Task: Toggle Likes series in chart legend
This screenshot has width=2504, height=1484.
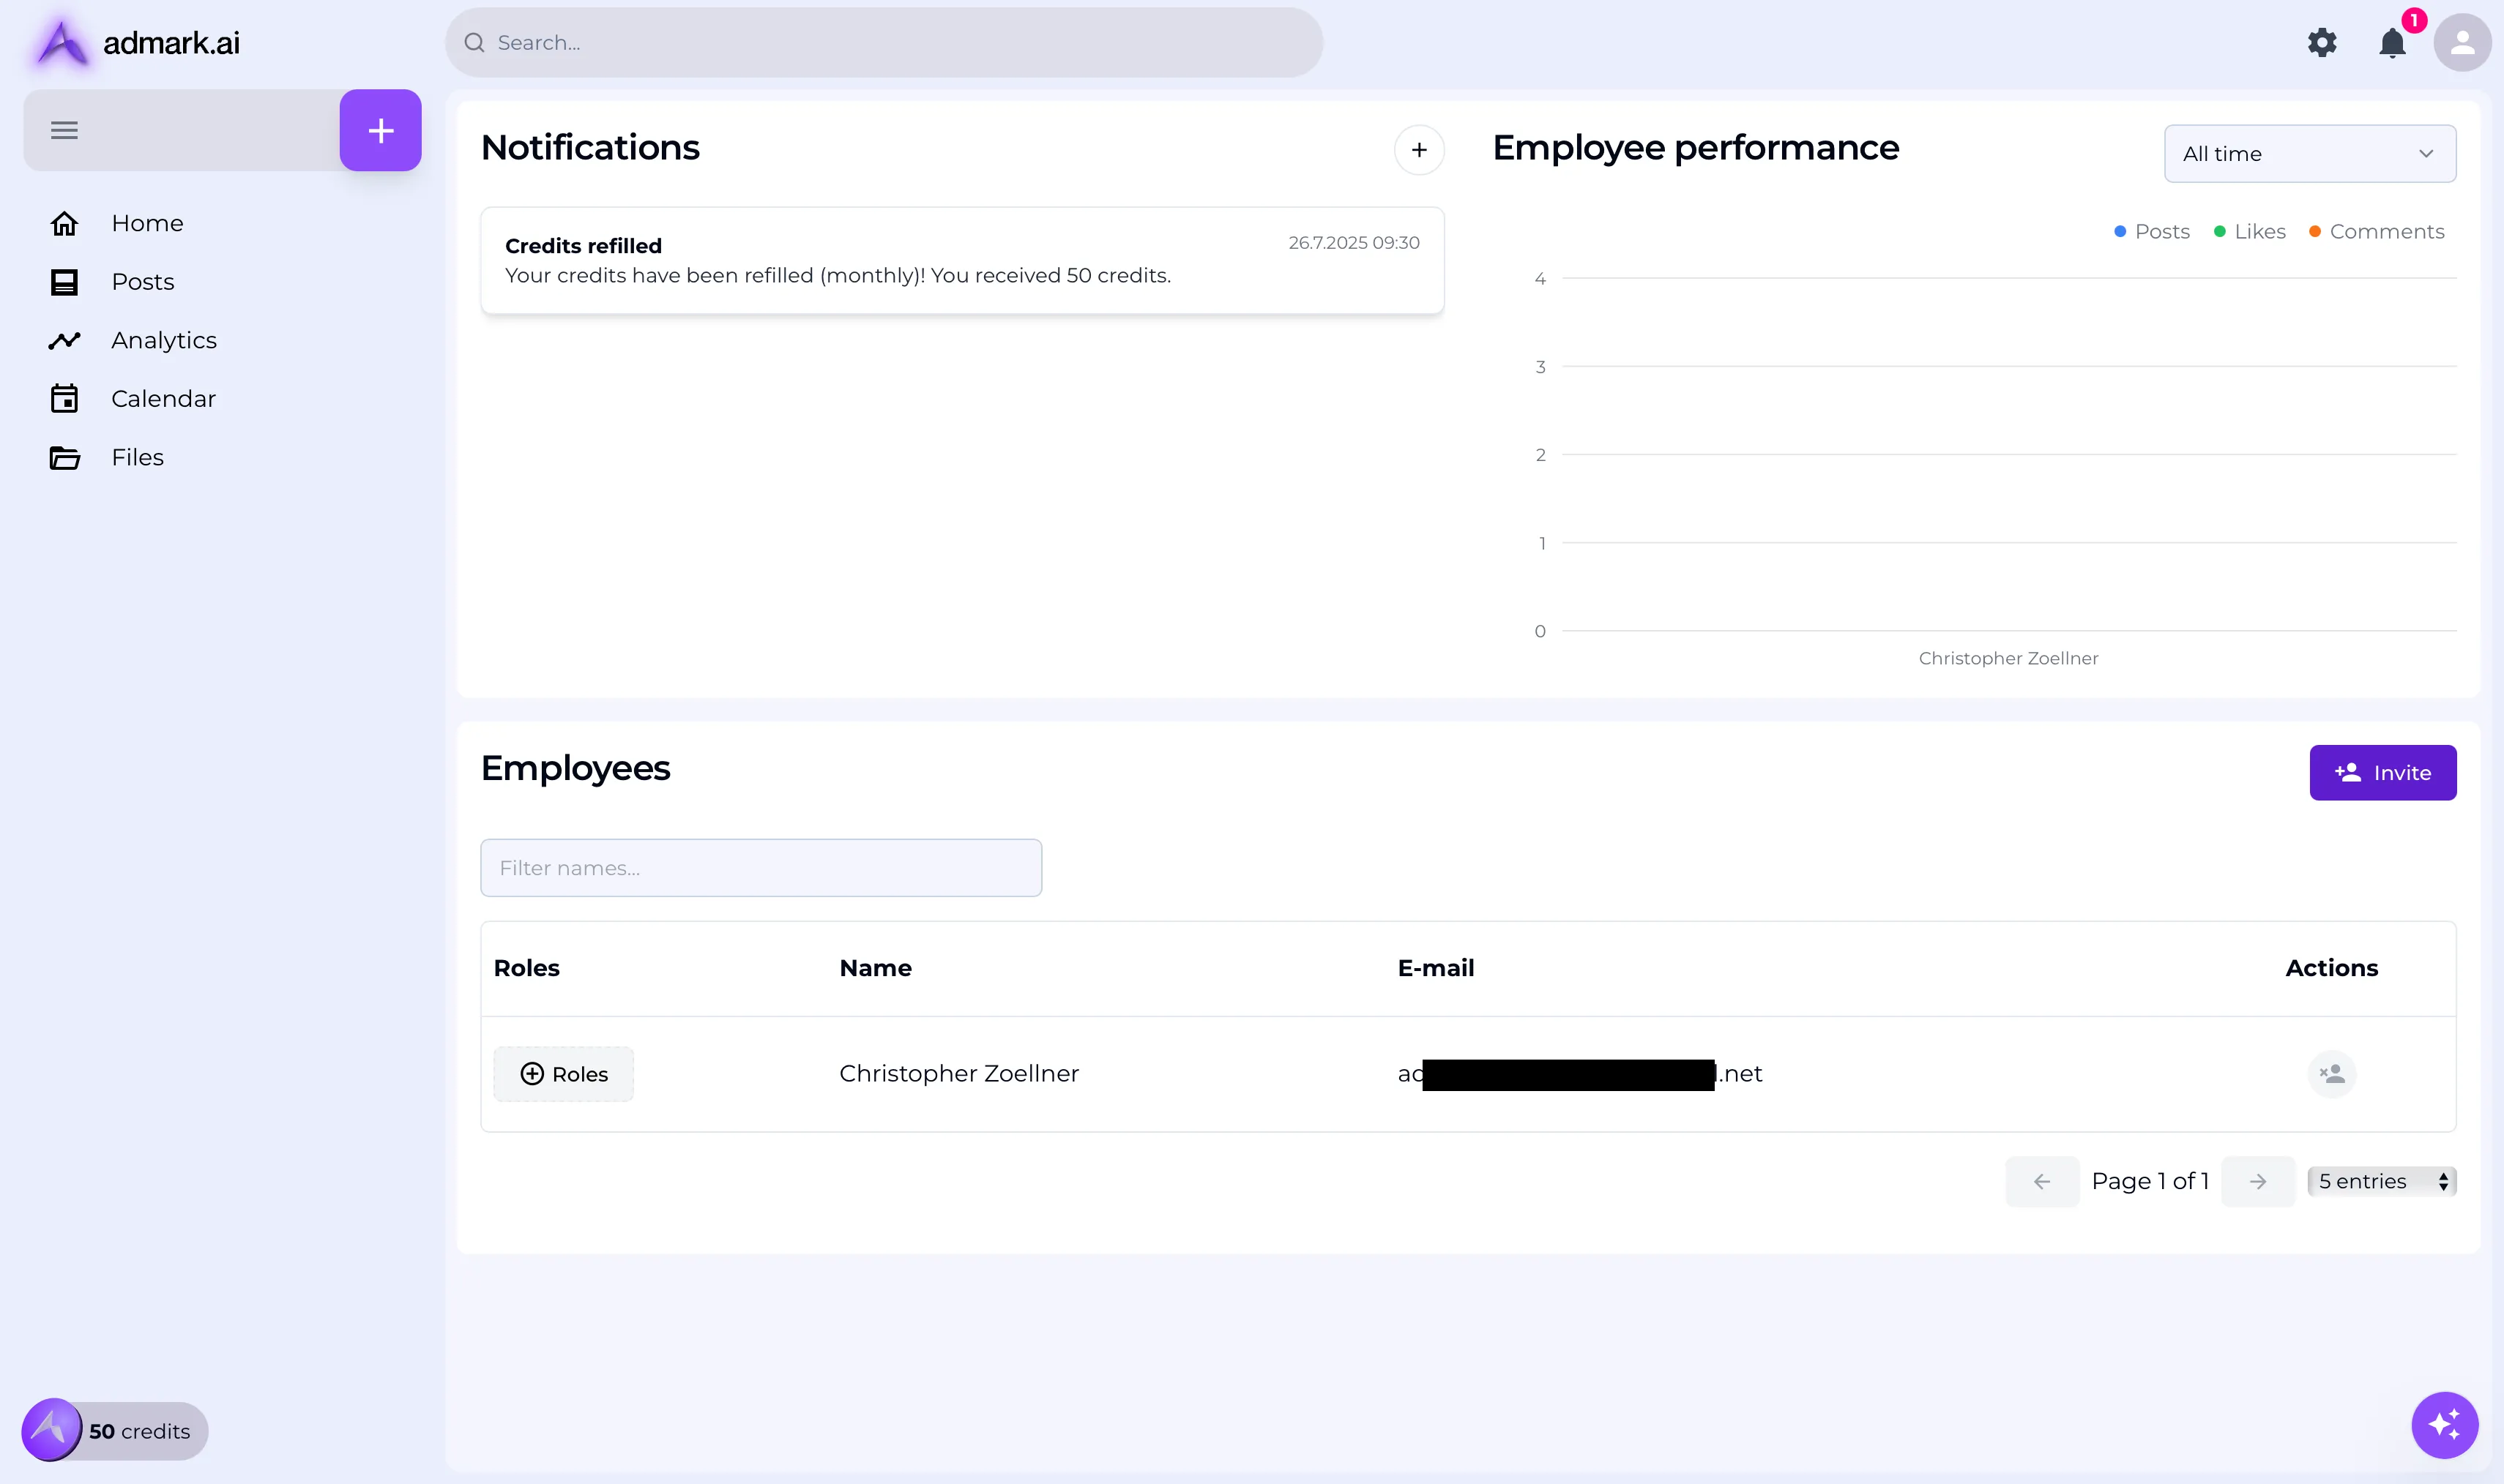Action: 2250,232
